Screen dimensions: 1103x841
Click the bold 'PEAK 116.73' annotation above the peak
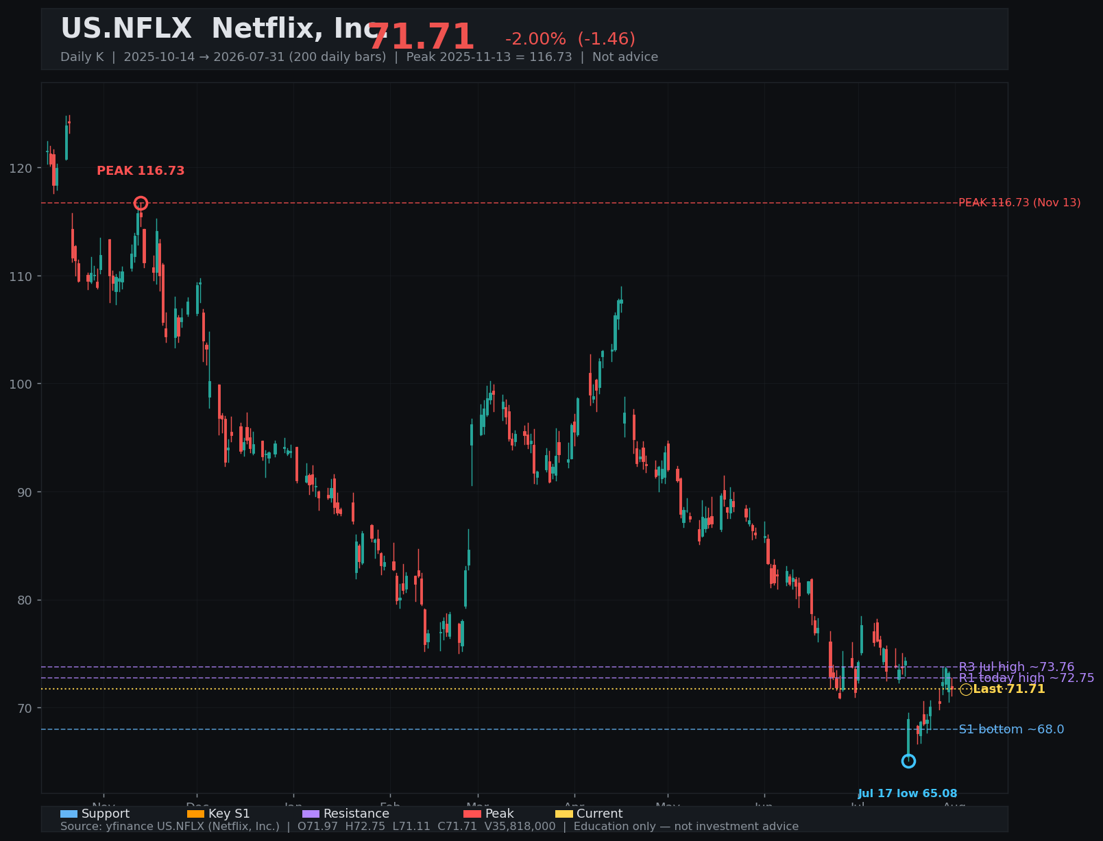coord(141,171)
